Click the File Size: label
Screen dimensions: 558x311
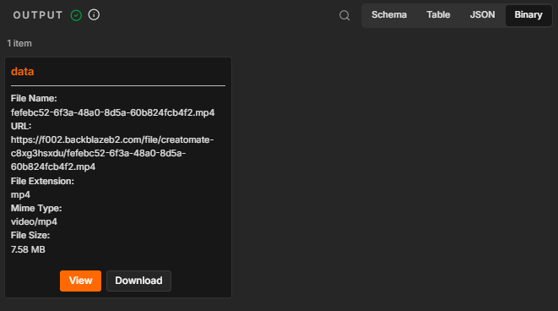[30, 235]
